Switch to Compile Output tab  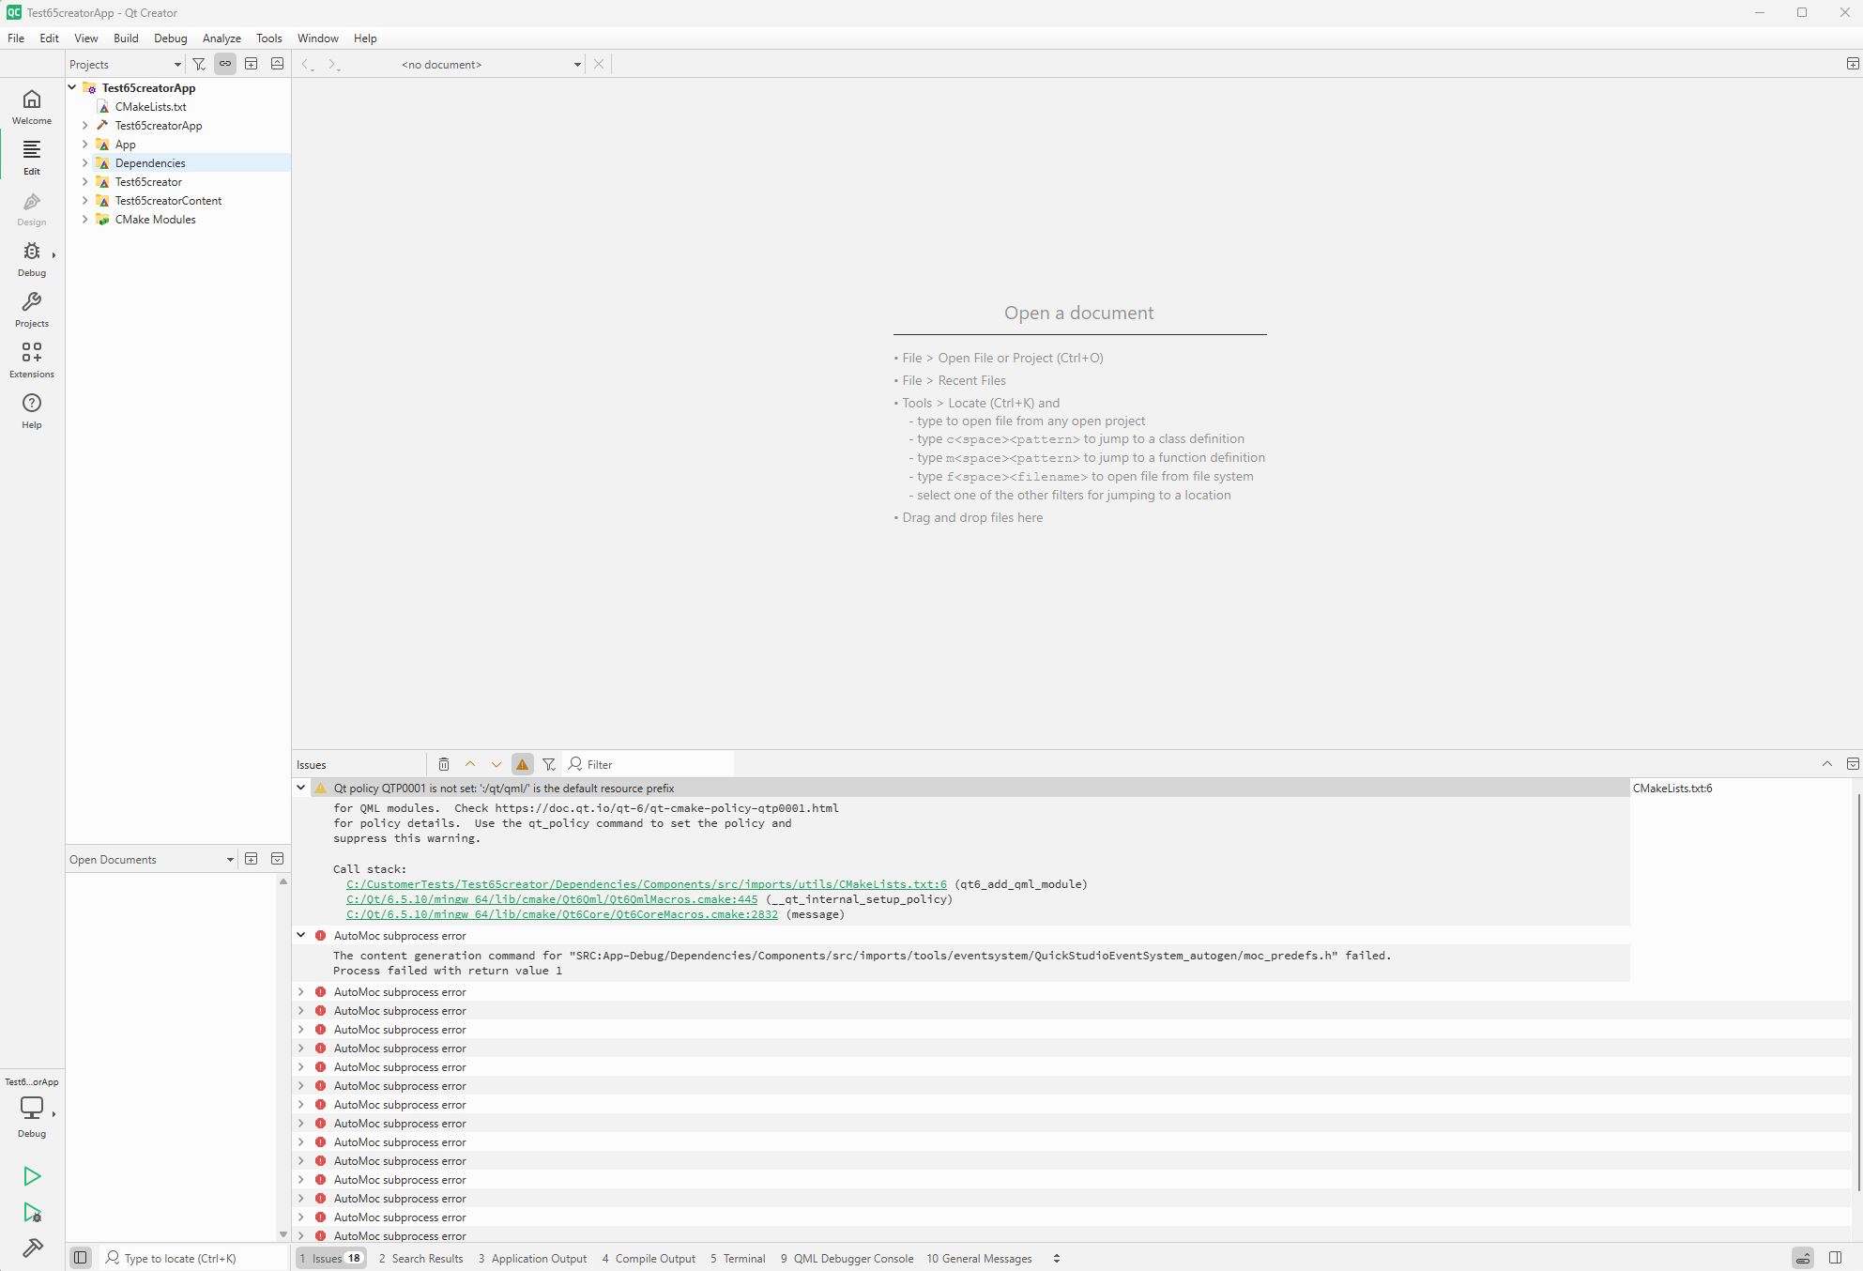pyautogui.click(x=649, y=1259)
